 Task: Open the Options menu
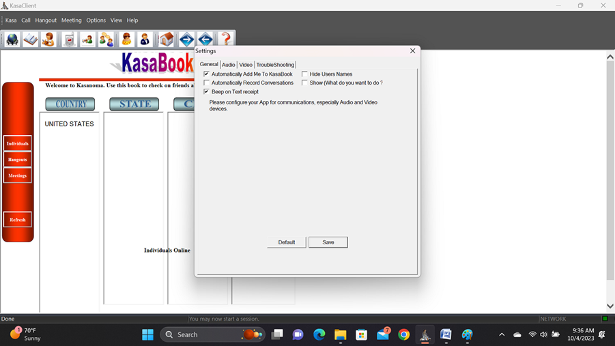96,20
